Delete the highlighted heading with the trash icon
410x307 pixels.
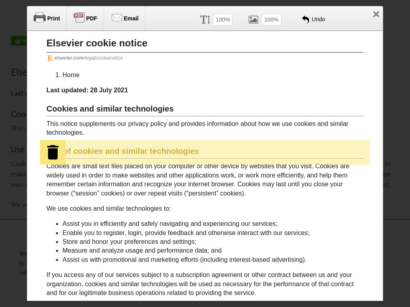(x=53, y=152)
